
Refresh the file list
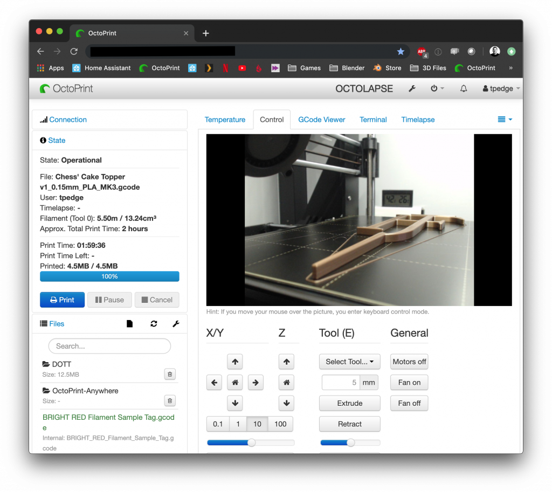[154, 324]
